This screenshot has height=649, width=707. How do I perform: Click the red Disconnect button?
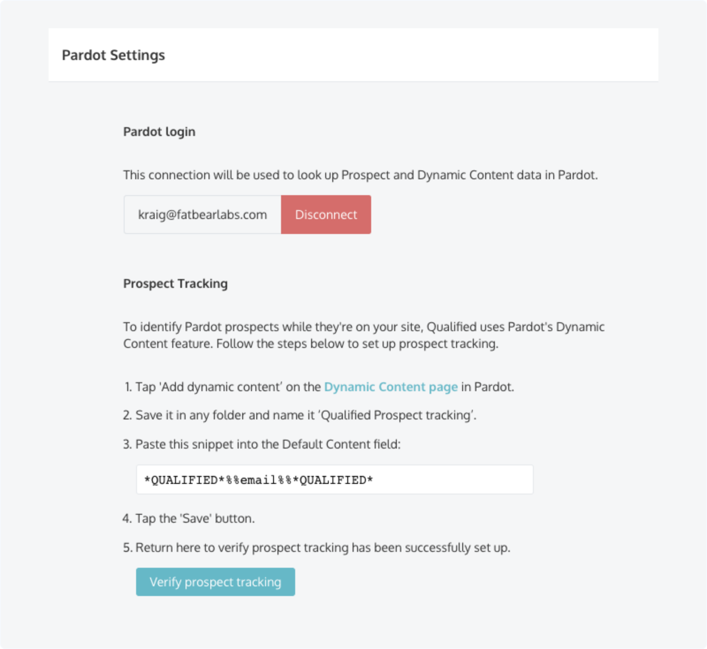pyautogui.click(x=326, y=215)
